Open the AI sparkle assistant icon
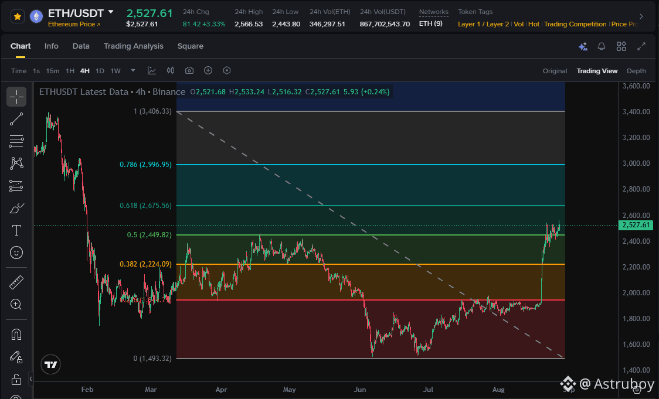Image resolution: width=659 pixels, height=399 pixels. [583, 47]
